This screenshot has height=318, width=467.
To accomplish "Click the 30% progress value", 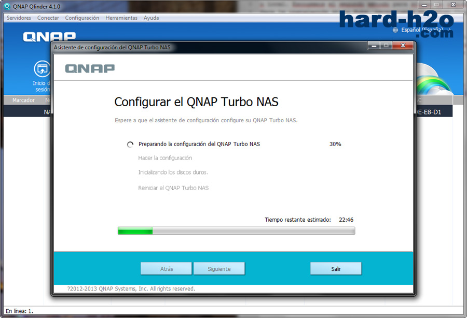I will tap(335, 144).
